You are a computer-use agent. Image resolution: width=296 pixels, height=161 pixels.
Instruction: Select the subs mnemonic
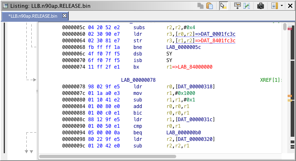(139, 28)
